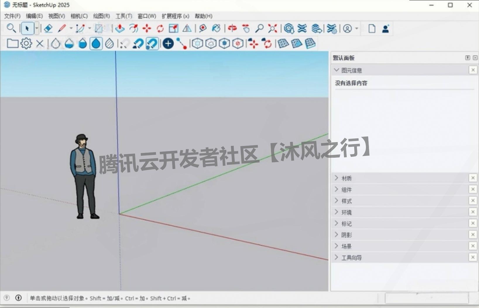
Task: Open the Pencil tool dropdown arrow
Action: [71, 29]
